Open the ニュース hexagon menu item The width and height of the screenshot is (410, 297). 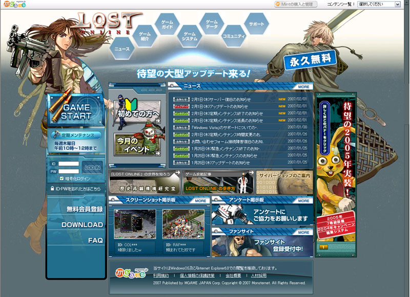(122, 49)
